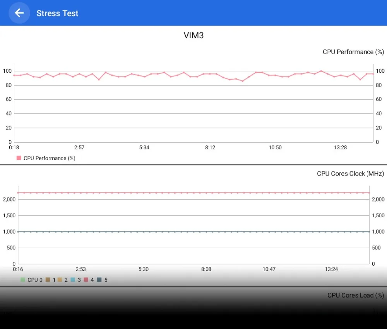Click the green CPU 0 legend swatch

coord(23,280)
